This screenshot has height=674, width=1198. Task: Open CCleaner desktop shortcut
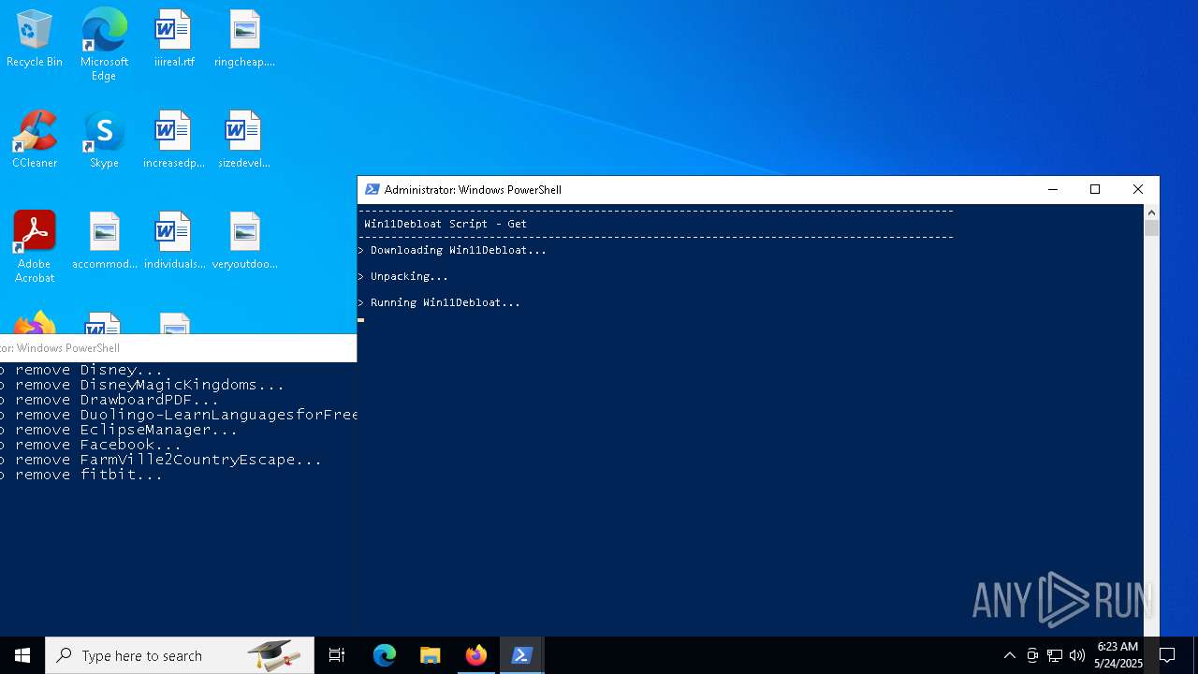(x=35, y=140)
